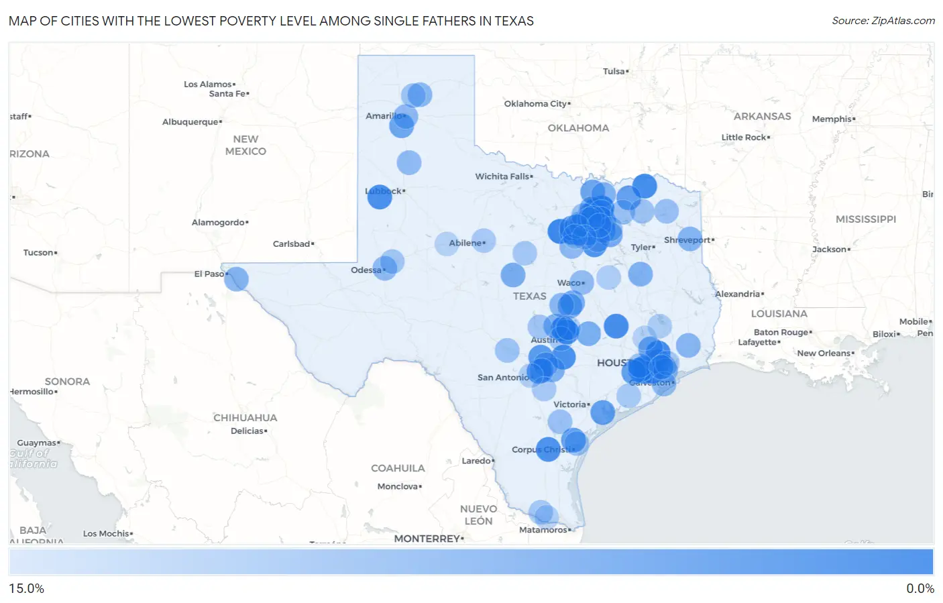Click the bubble next to Lubbock label
Image resolution: width=943 pixels, height=603 pixels.
click(380, 197)
